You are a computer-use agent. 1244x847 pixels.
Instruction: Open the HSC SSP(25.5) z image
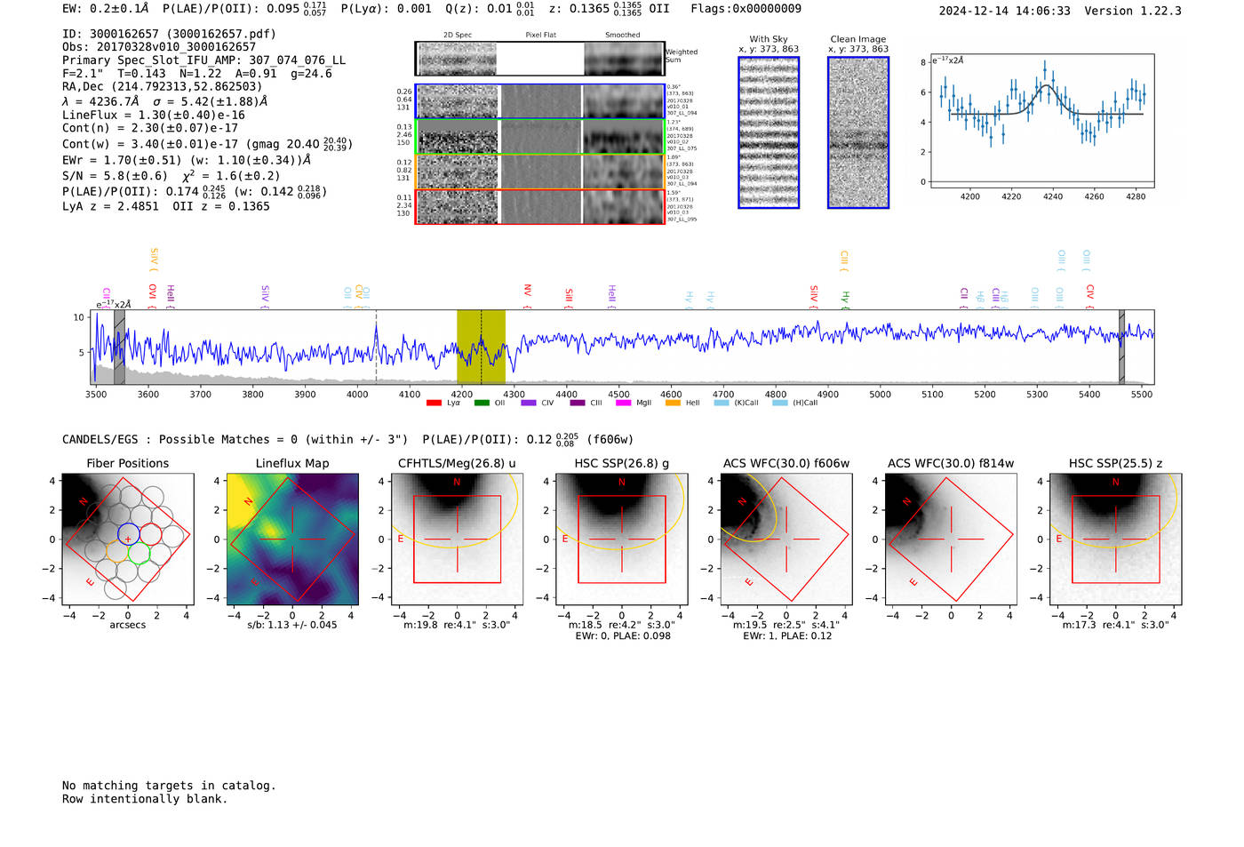pos(1115,539)
